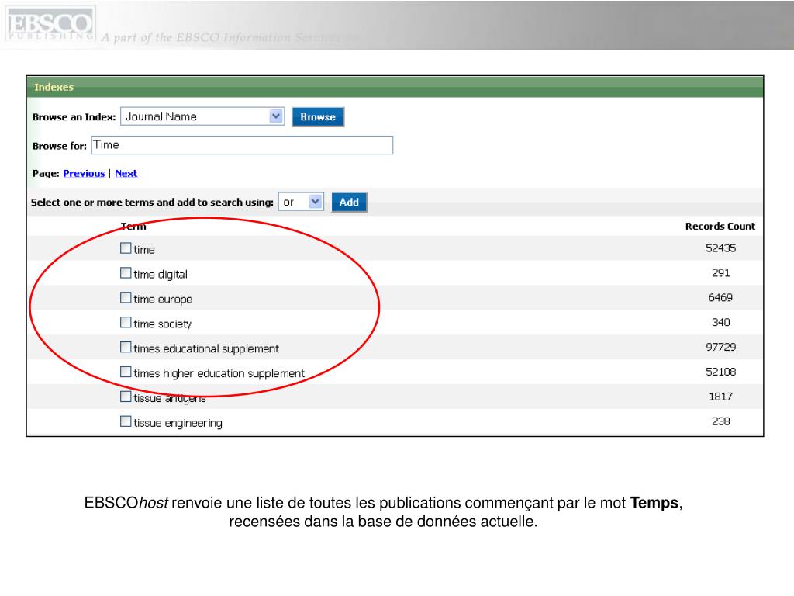Click 'times higher education supplement' term text

coord(219,373)
